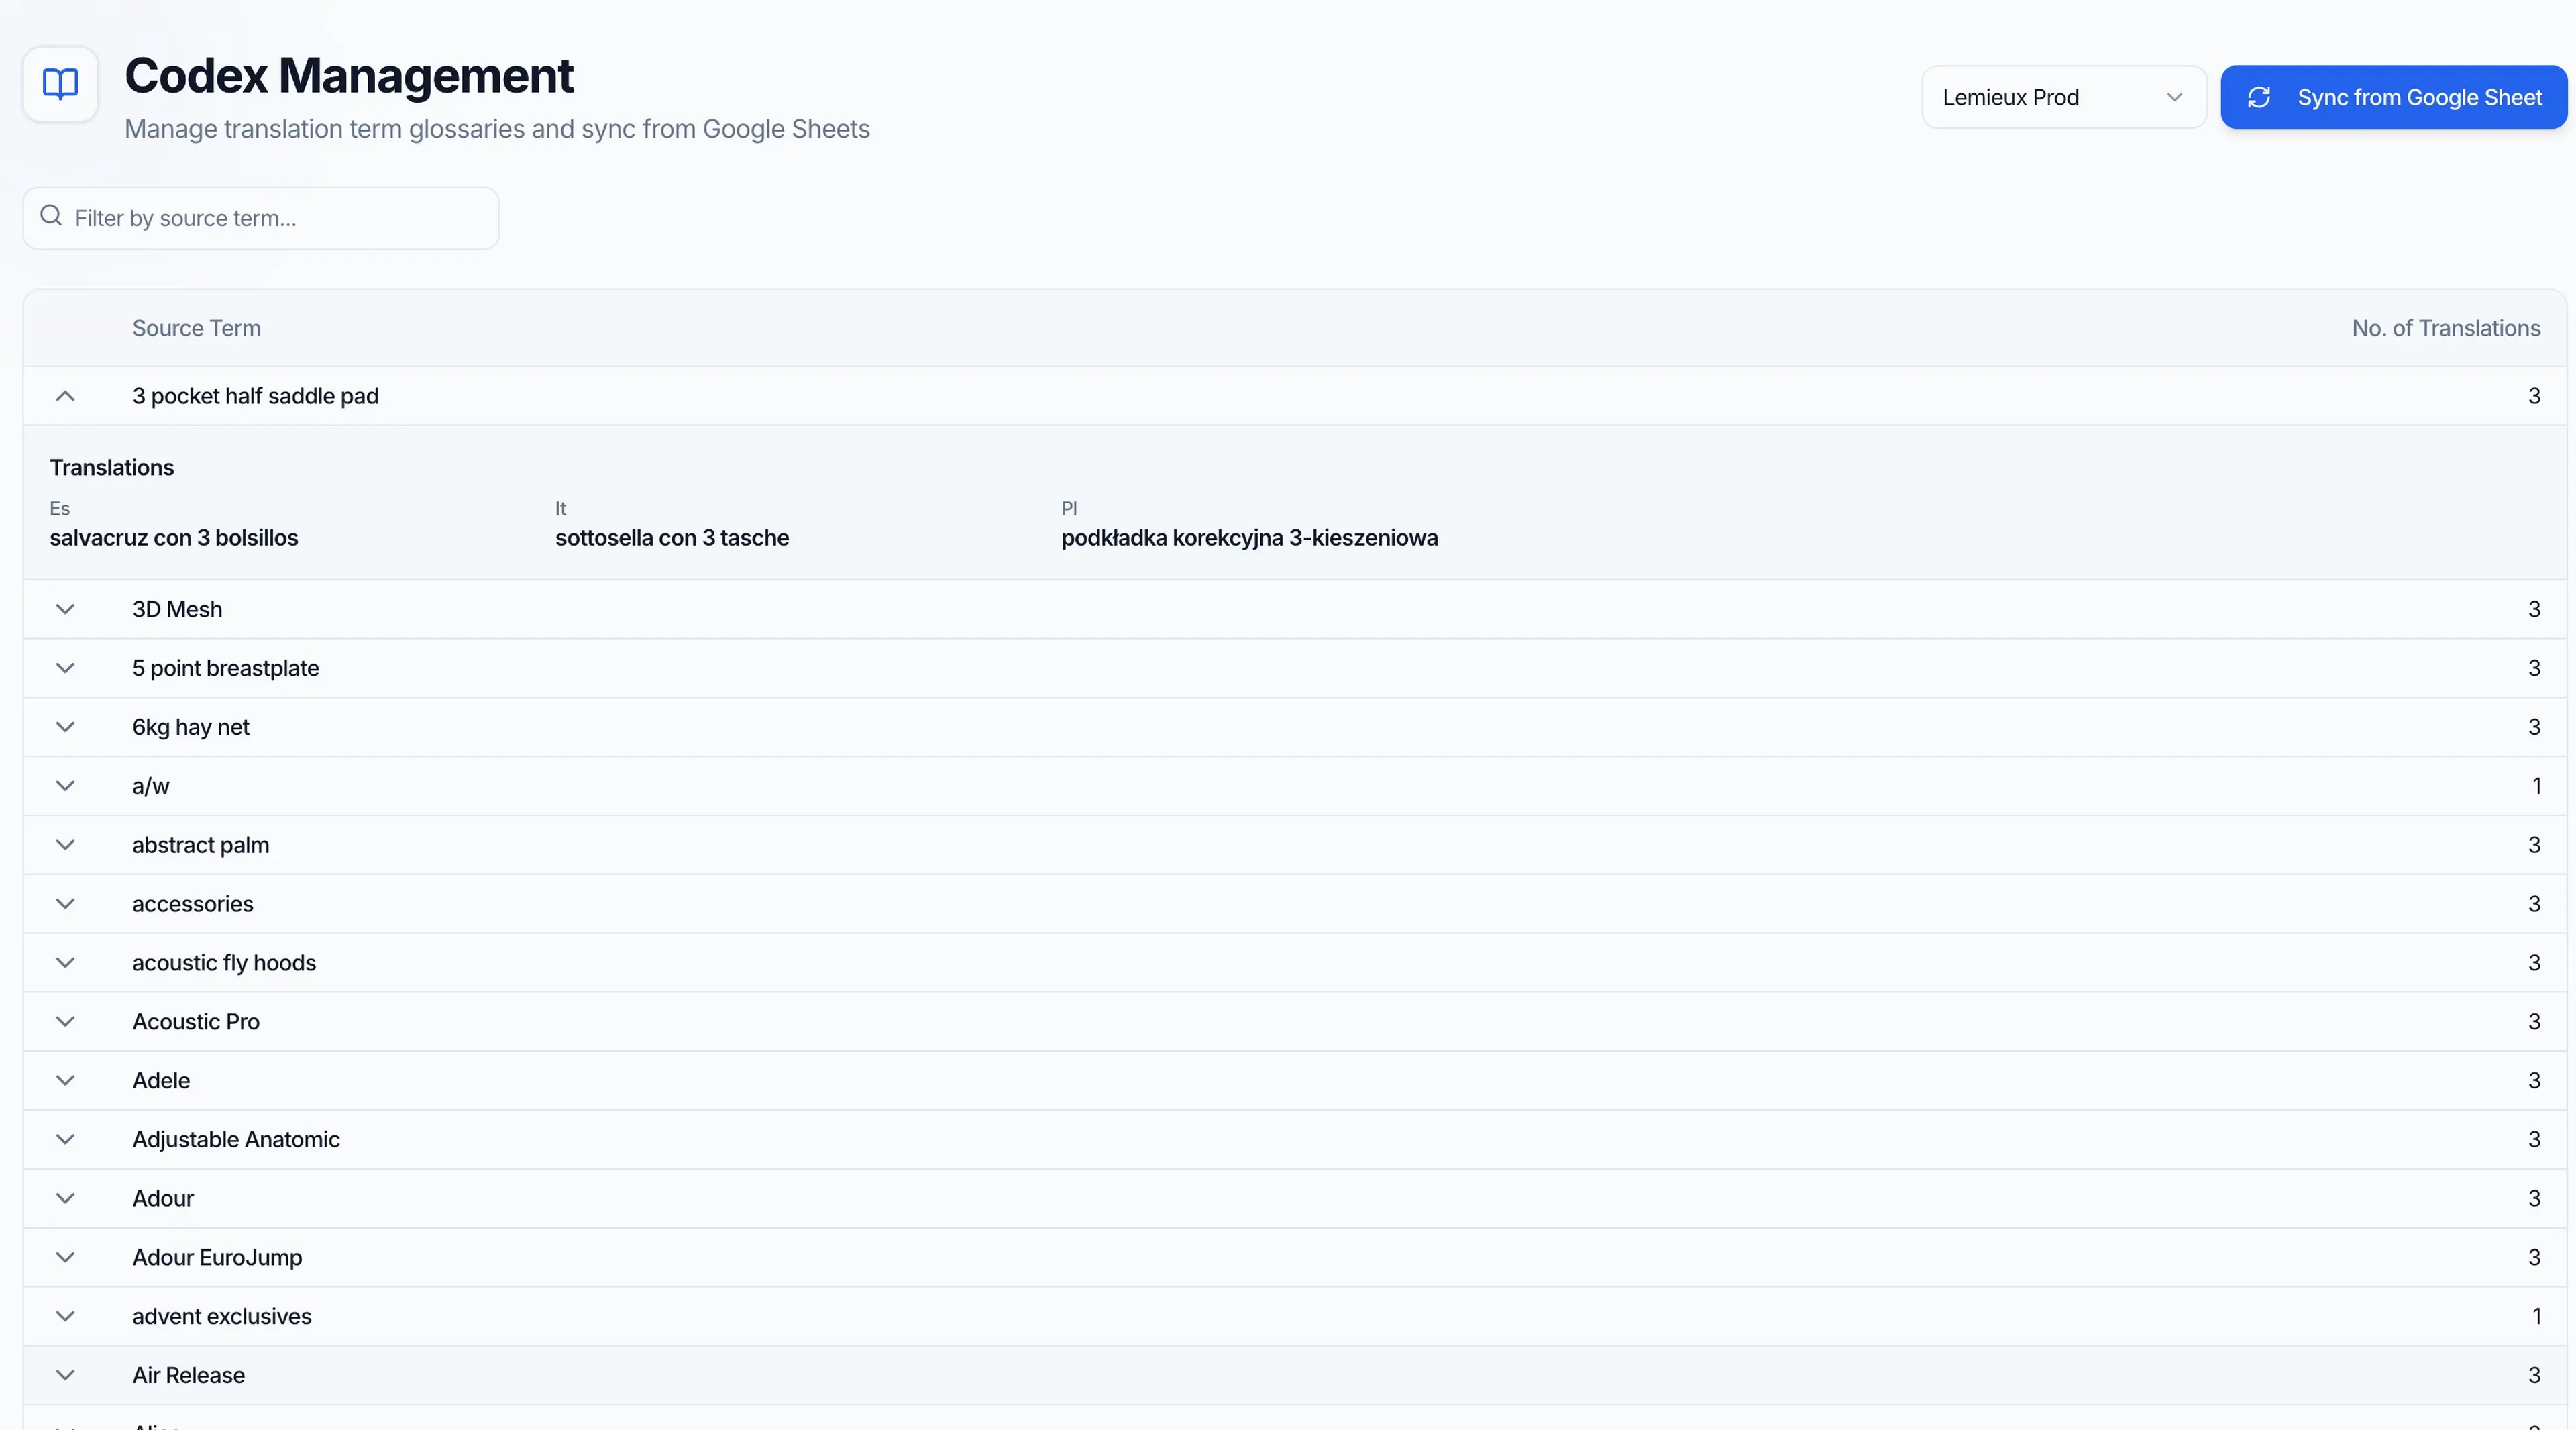
Task: Select the text salvacruz con 3 bolsillos
Action: tap(174, 538)
